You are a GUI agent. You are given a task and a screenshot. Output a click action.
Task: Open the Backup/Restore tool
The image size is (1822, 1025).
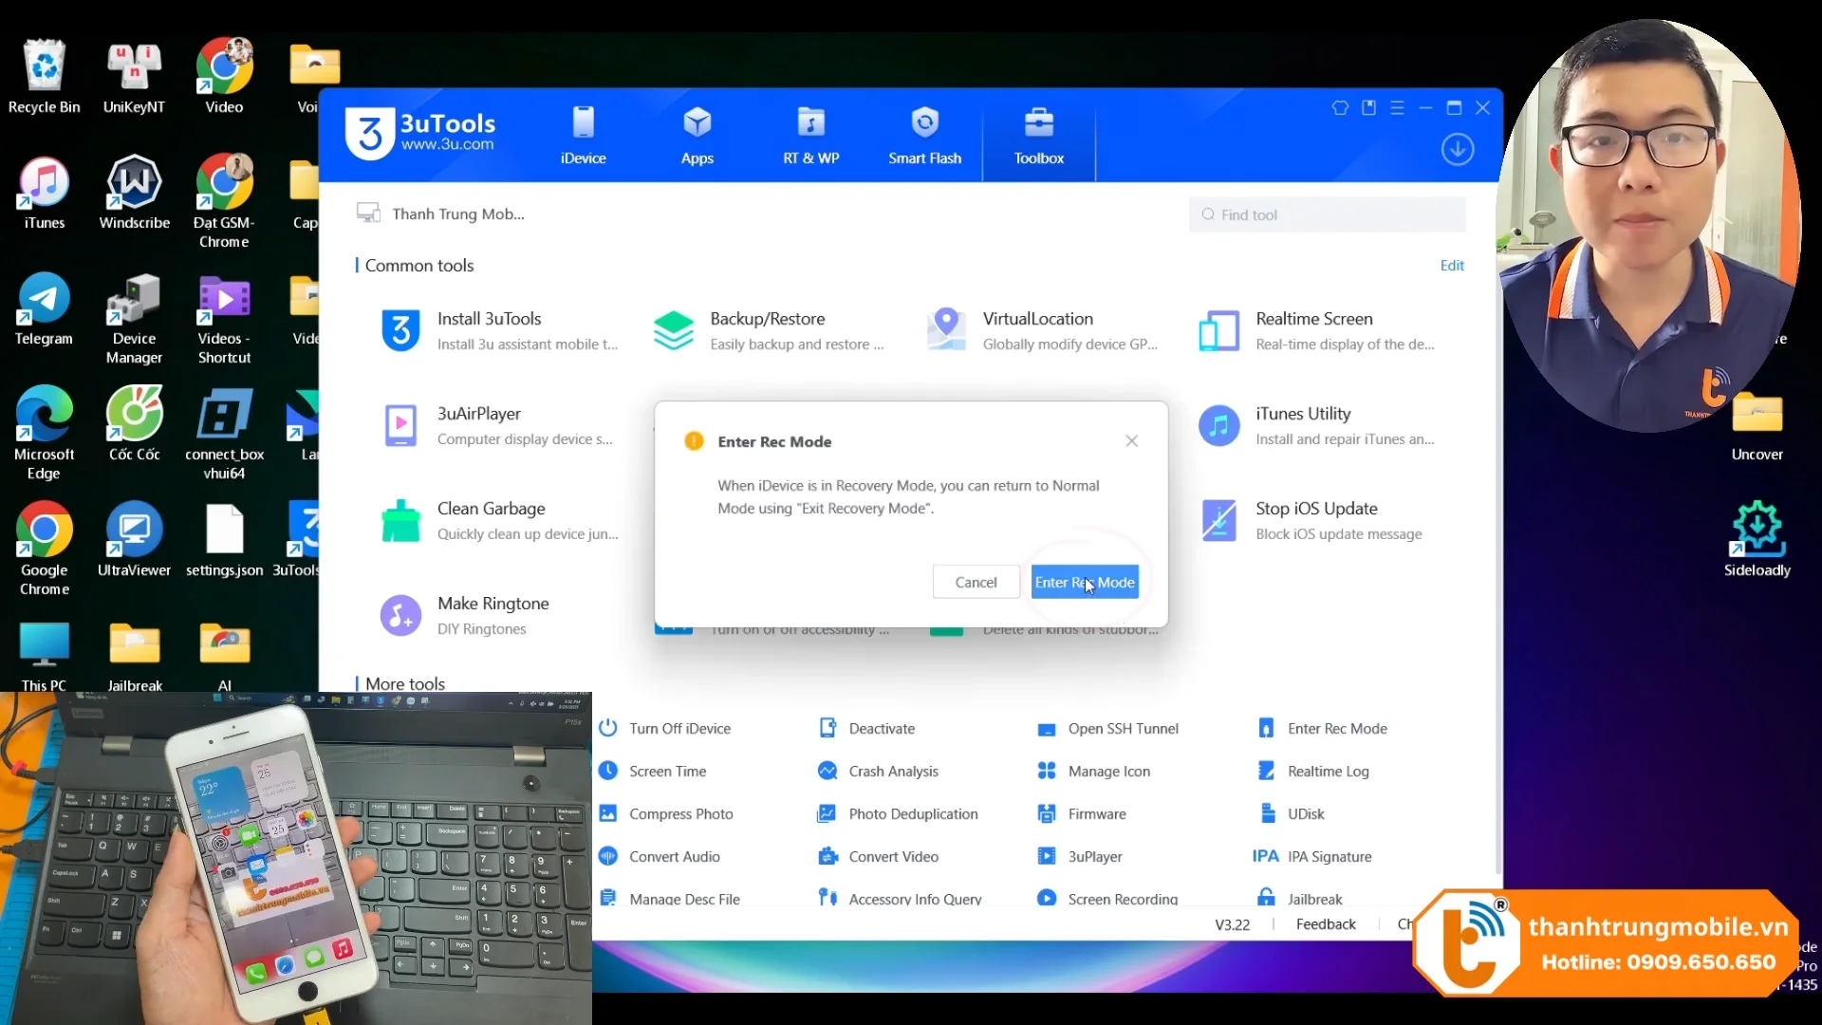[x=768, y=330]
